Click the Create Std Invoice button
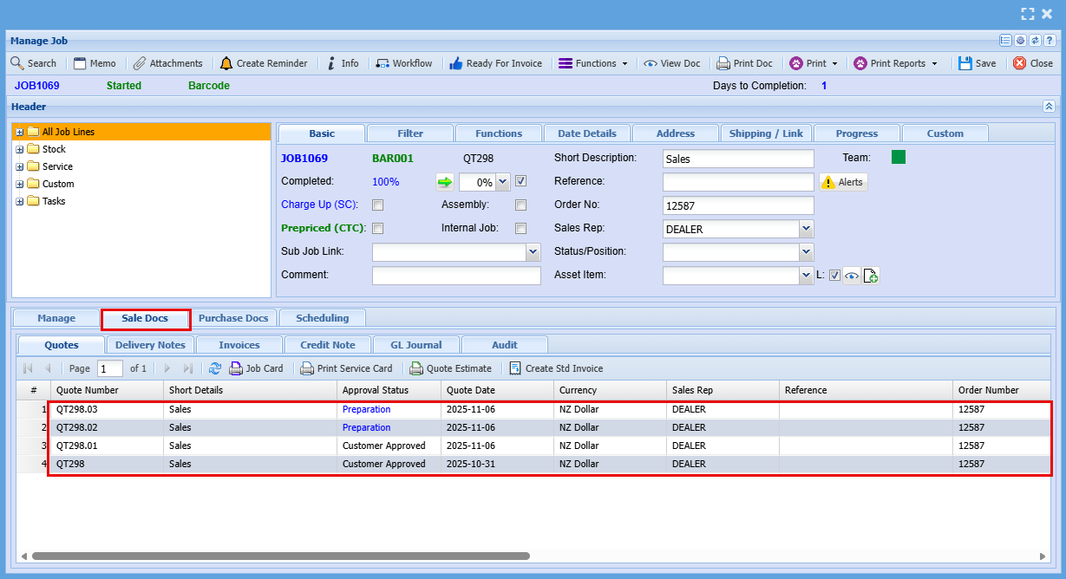This screenshot has height=579, width=1066. 556,368
